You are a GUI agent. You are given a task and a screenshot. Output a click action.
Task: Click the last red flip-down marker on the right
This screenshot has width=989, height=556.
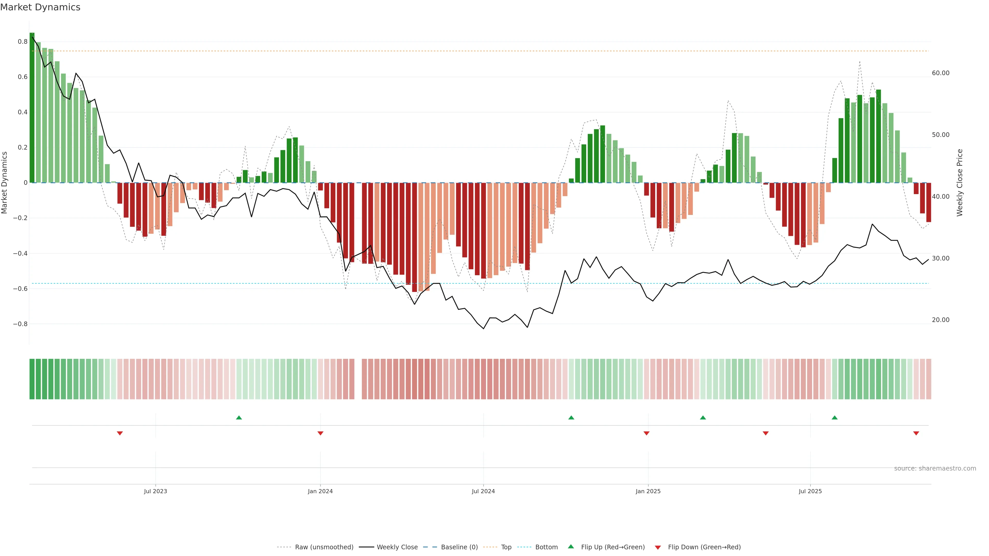click(916, 433)
